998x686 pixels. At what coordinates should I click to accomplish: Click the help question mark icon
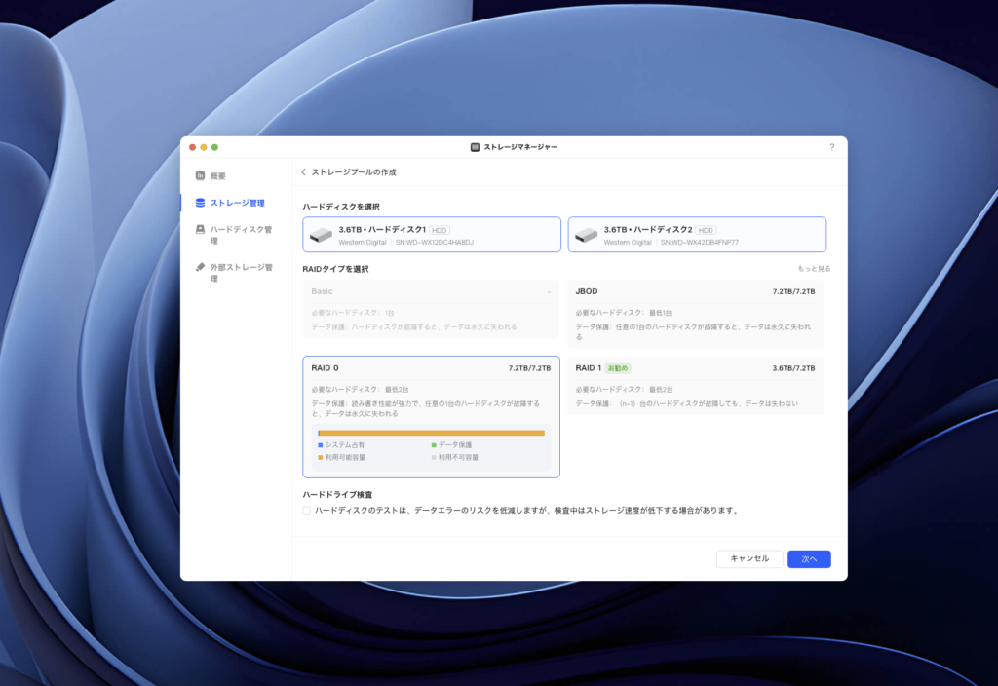point(831,147)
